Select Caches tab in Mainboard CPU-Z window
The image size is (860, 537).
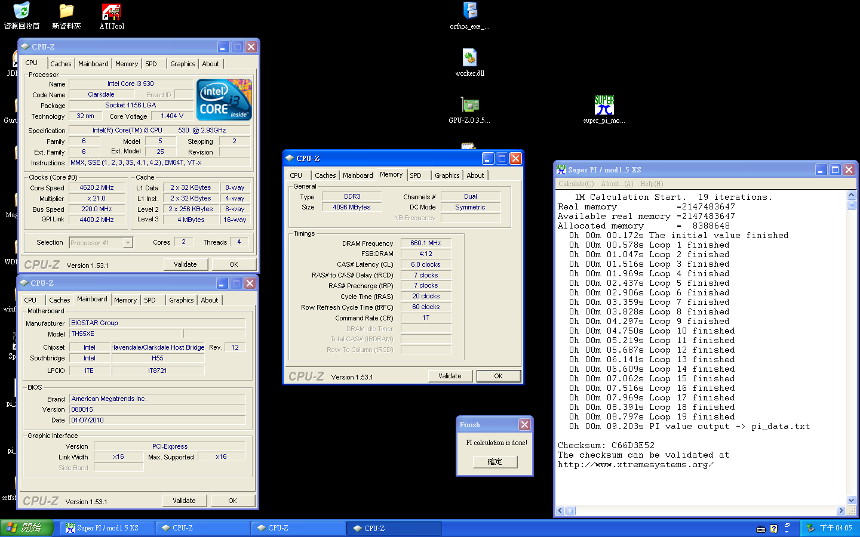[59, 300]
